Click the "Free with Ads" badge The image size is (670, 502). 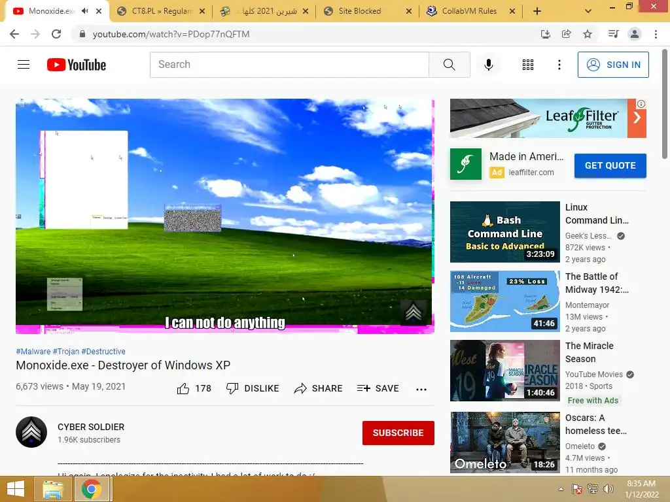[593, 401]
